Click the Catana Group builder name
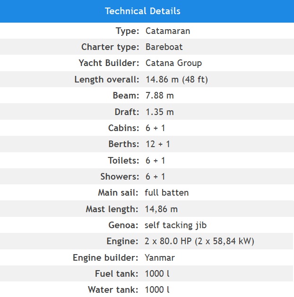Image resolution: width=294 pixels, height=297 pixels. point(173,63)
